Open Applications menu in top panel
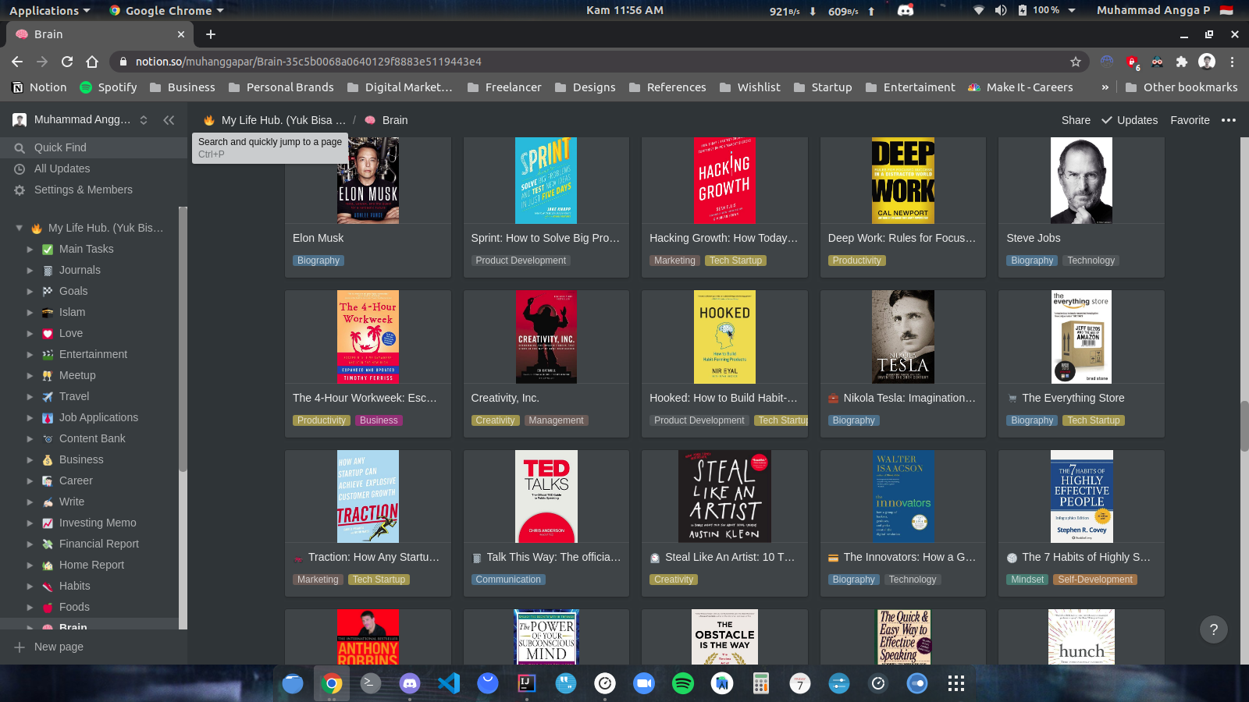1249x702 pixels. (50, 10)
